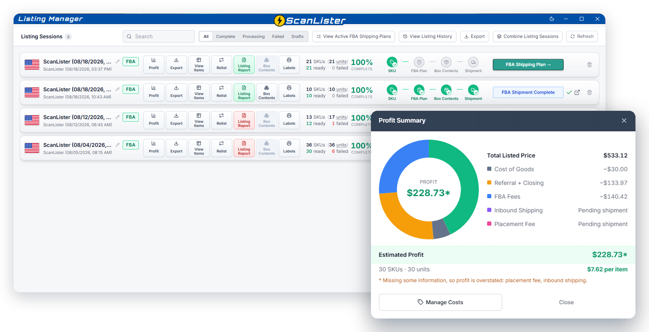Screen dimensions: 649x332
Task: Select SKU step icon in 03:37 PM session
Action: coord(392,62)
